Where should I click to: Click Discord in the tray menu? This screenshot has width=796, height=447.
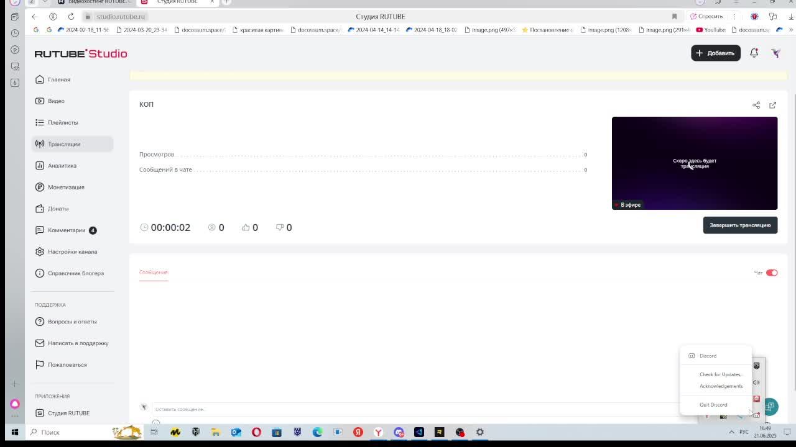tap(708, 356)
